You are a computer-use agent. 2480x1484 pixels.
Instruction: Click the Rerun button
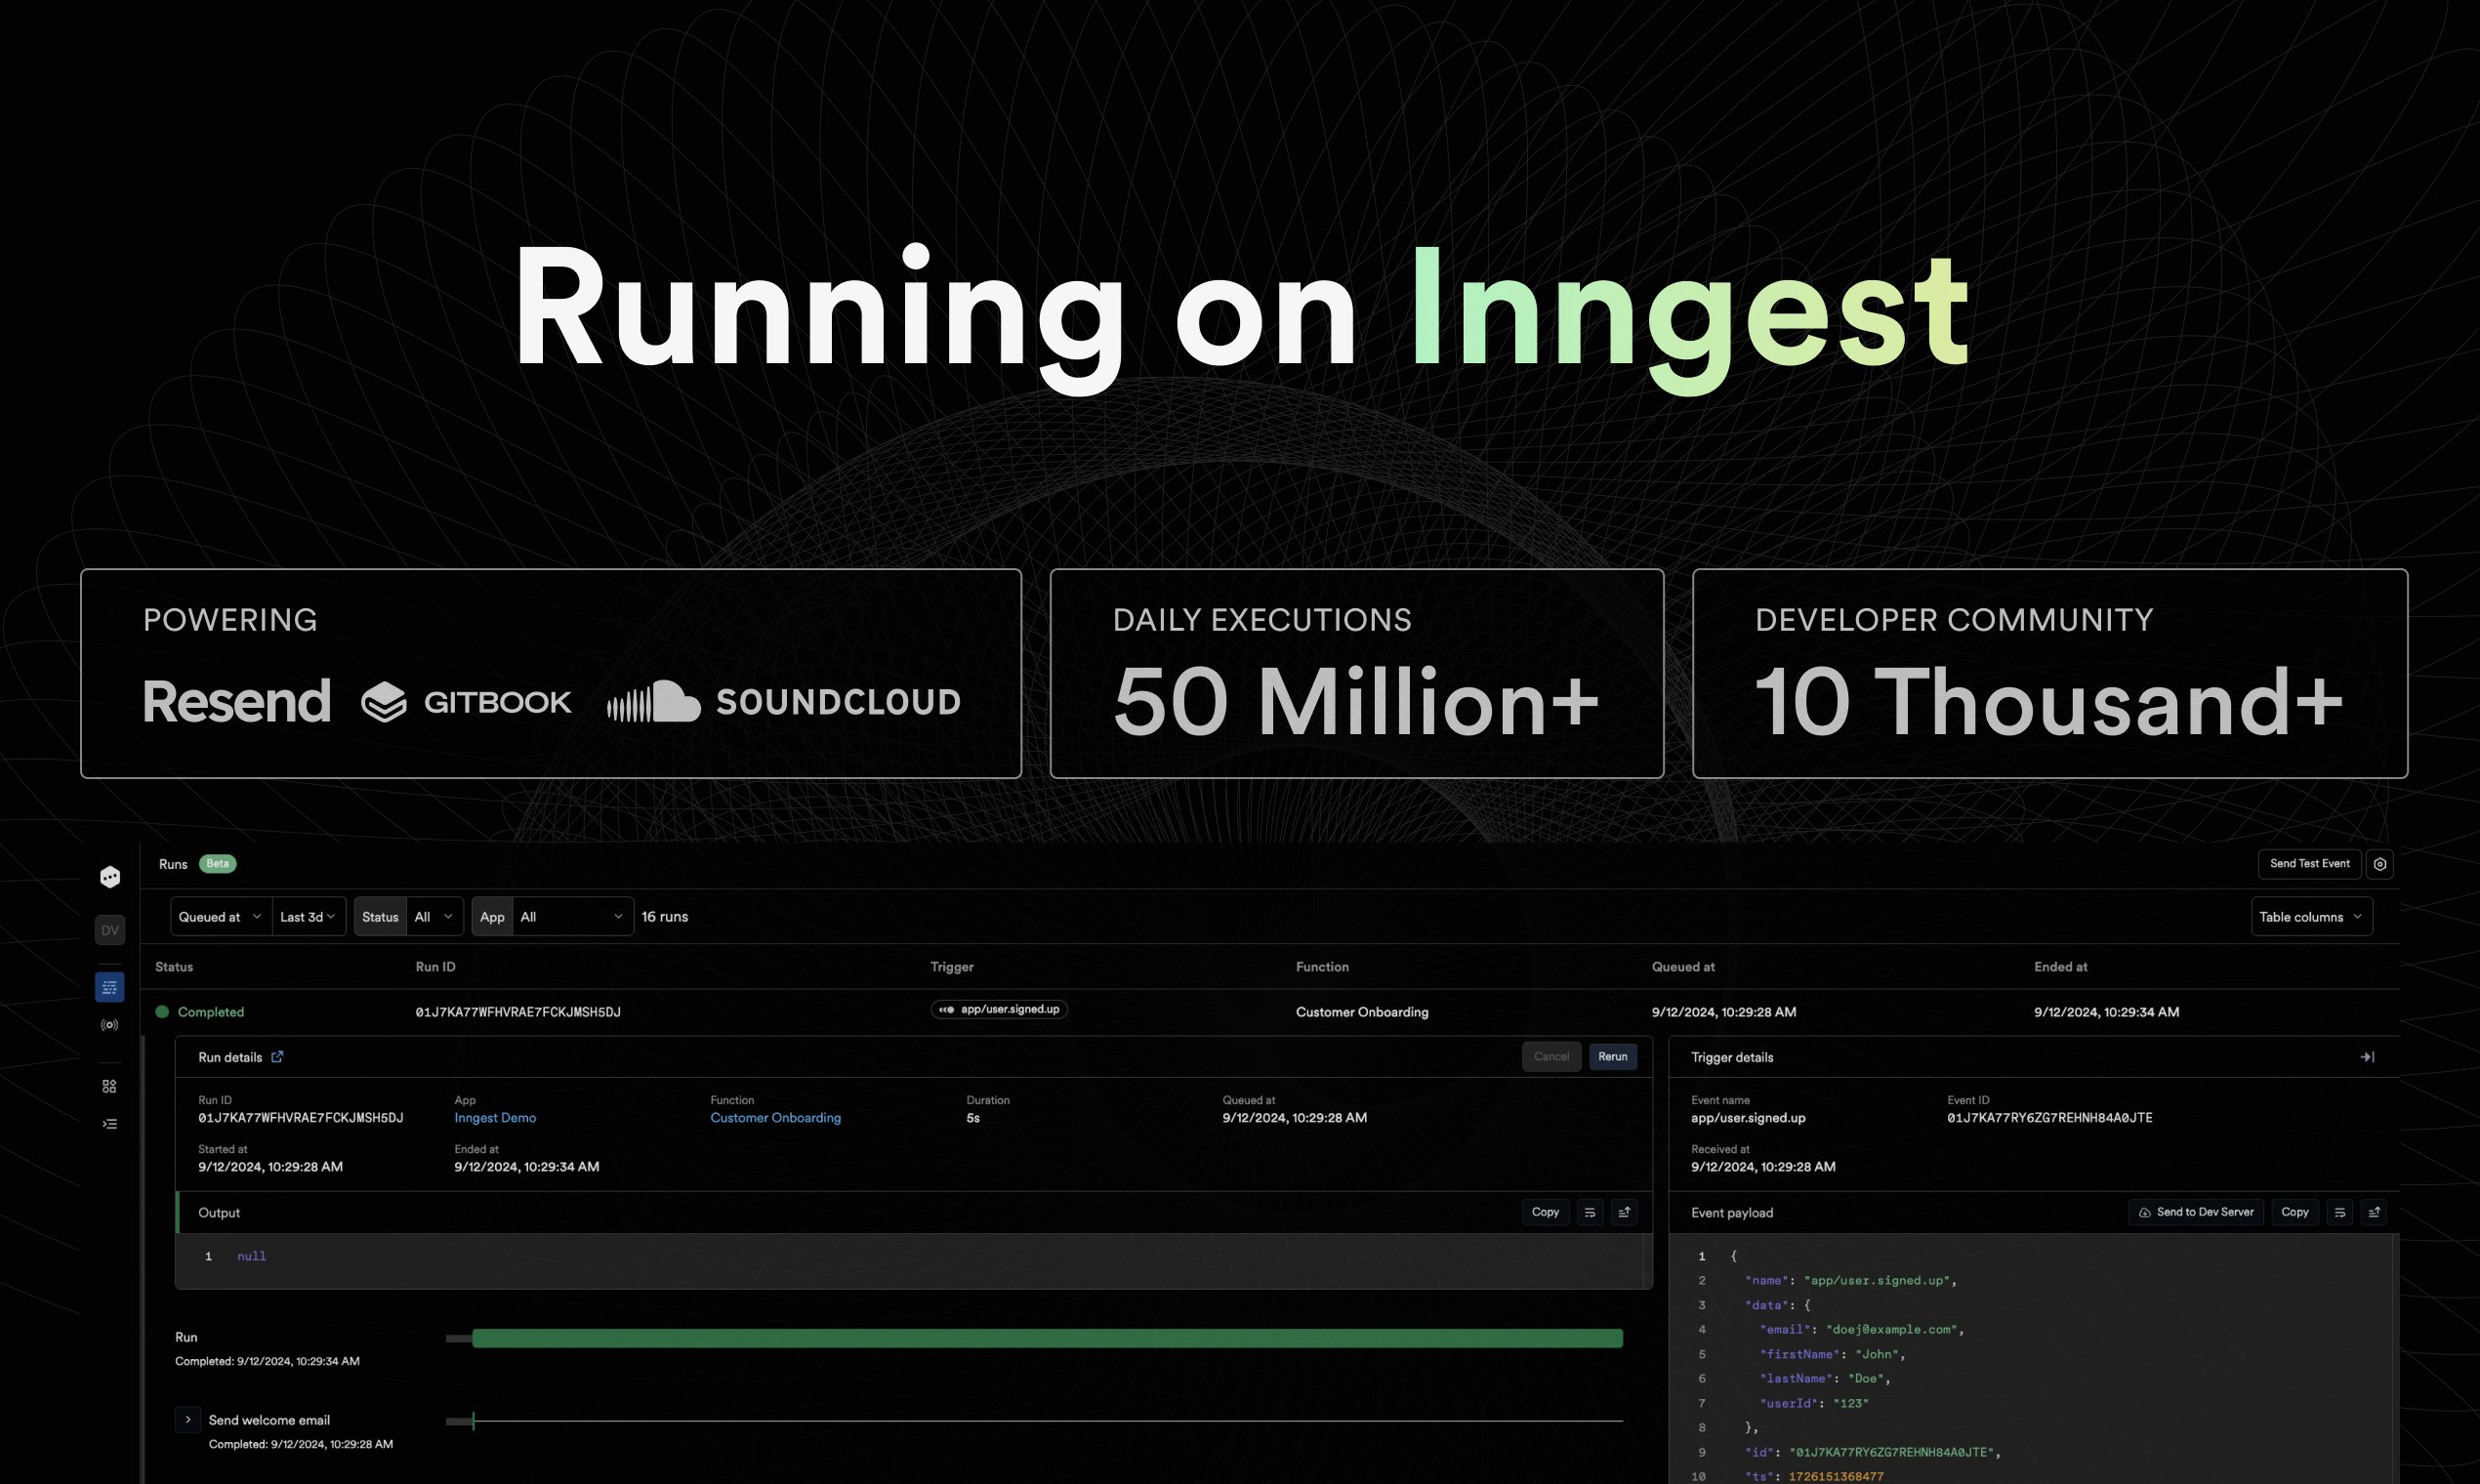[x=1612, y=1057]
